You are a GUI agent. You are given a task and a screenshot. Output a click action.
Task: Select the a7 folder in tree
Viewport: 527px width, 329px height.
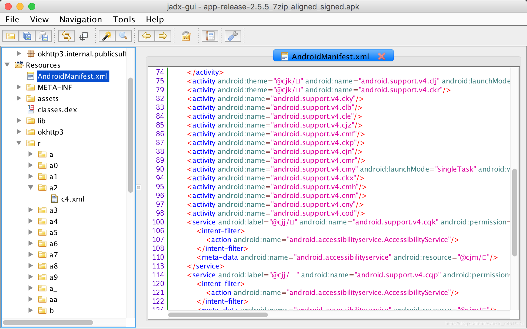pos(54,255)
